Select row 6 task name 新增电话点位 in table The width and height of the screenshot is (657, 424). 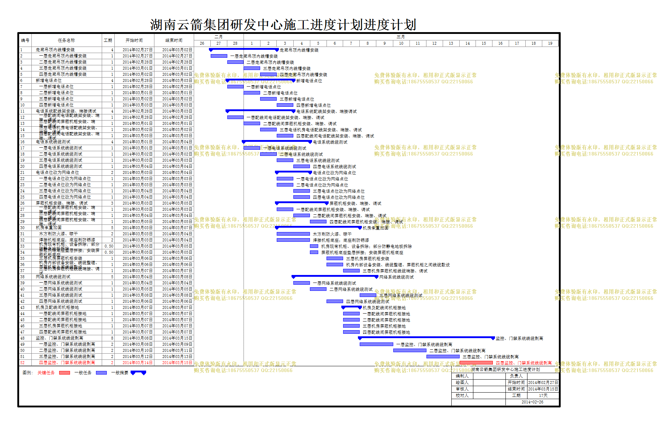[x=49, y=80]
